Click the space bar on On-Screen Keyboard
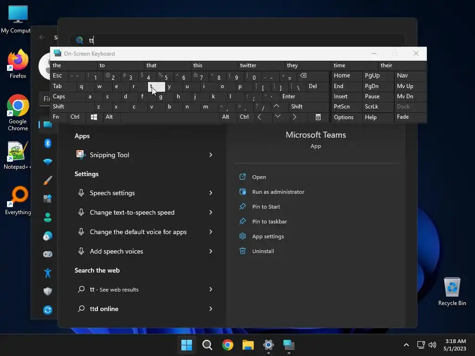Image resolution: width=475 pixels, height=356 pixels. pos(170,117)
